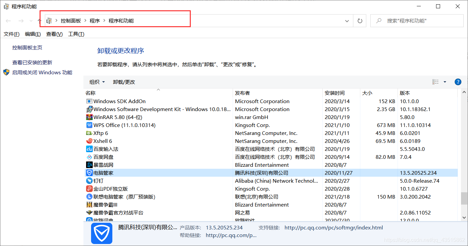Go up one level with up arrow

[39, 21]
